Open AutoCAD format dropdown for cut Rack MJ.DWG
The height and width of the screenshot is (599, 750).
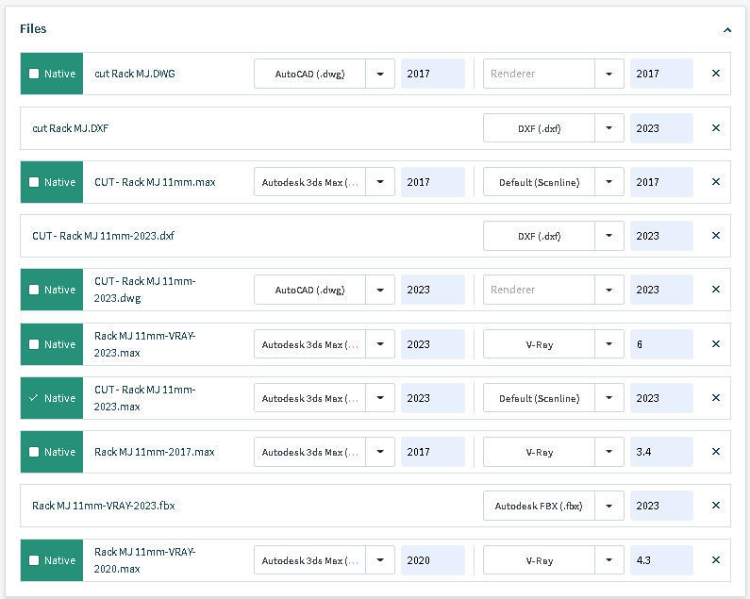click(380, 74)
